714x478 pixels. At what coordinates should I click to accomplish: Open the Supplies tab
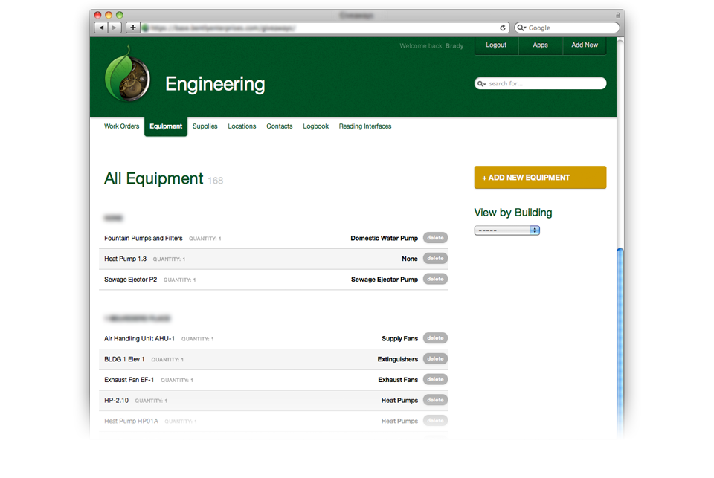tap(205, 126)
